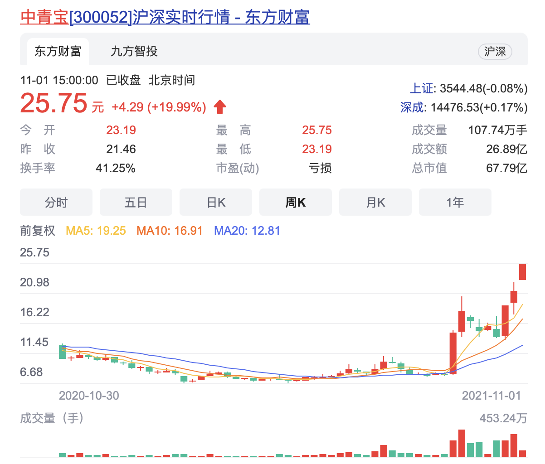
Task: Open the 深成 index link
Action: pos(412,107)
